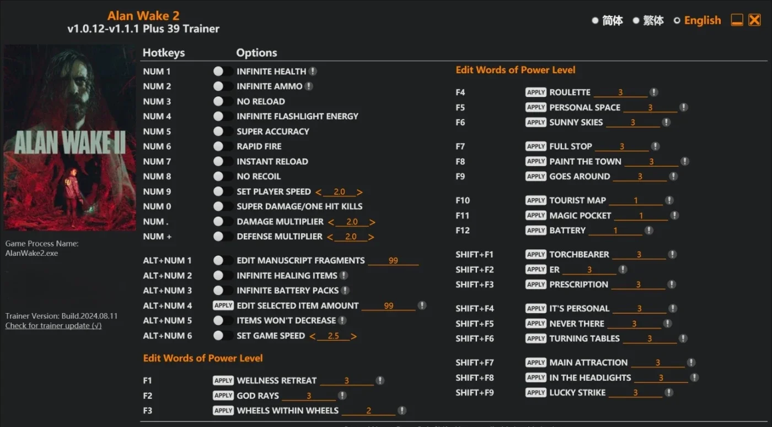Image resolution: width=772 pixels, height=427 pixels.
Task: Click the info icon beside Wheels Within Wheels
Action: 402,410
